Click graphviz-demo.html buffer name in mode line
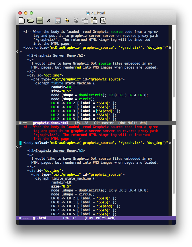Image resolution: width=192 pixels, height=247 pixels. point(51,123)
